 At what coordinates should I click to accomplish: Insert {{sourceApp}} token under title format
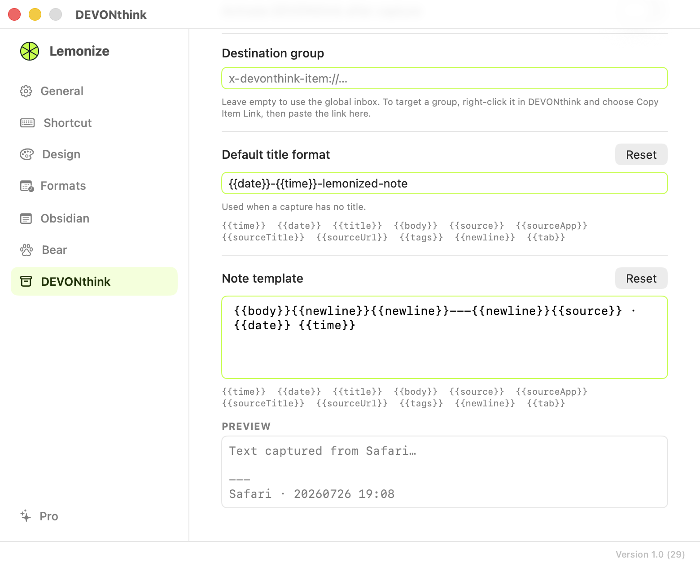pos(551,226)
